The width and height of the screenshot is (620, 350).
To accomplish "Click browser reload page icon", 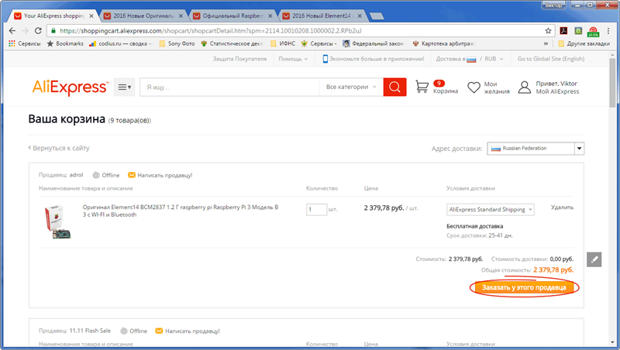I will click(x=36, y=30).
